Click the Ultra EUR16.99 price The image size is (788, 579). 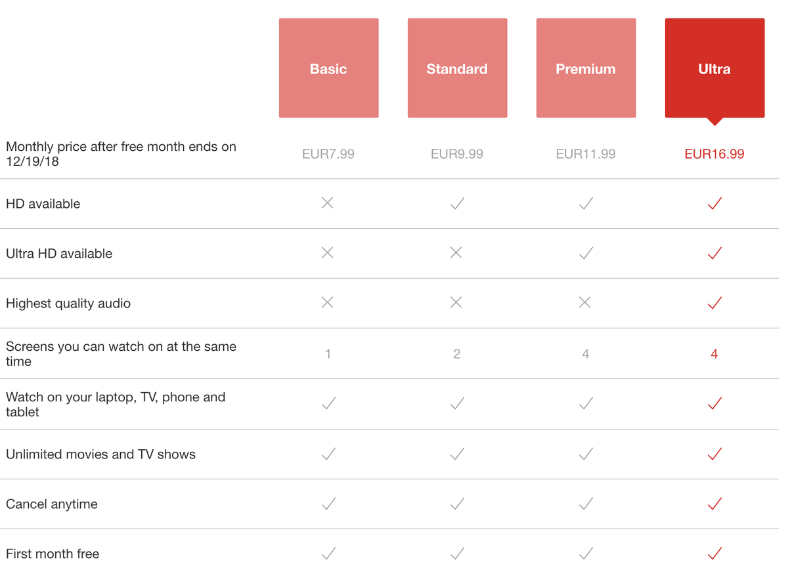(714, 154)
